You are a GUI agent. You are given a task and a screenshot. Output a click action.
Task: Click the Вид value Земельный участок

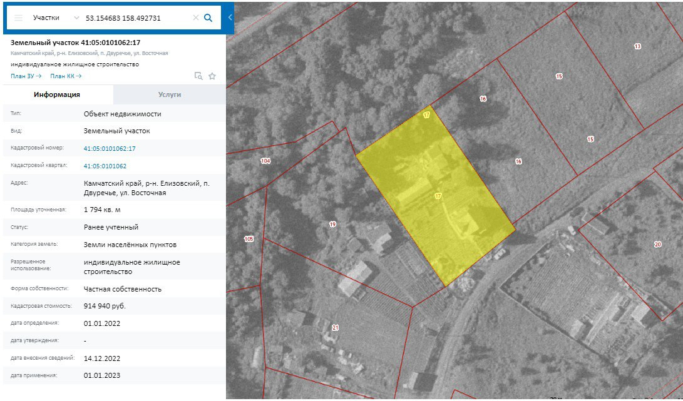[116, 131]
